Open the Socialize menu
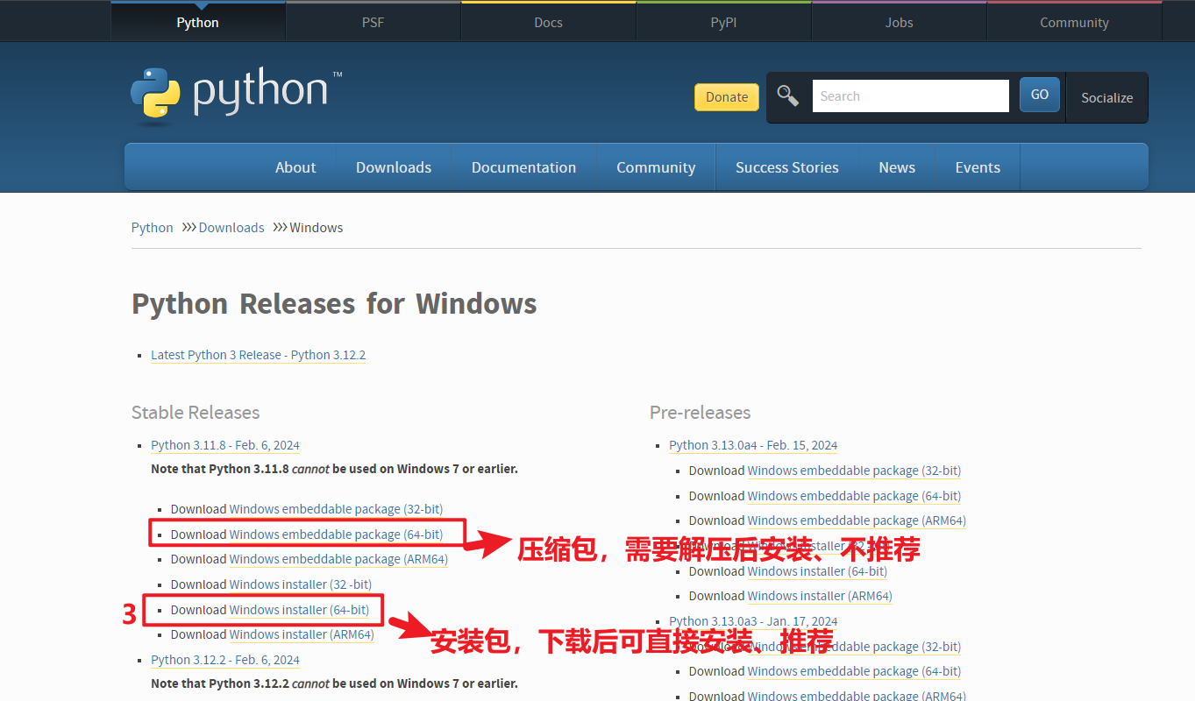This screenshot has height=701, width=1195. (1106, 97)
